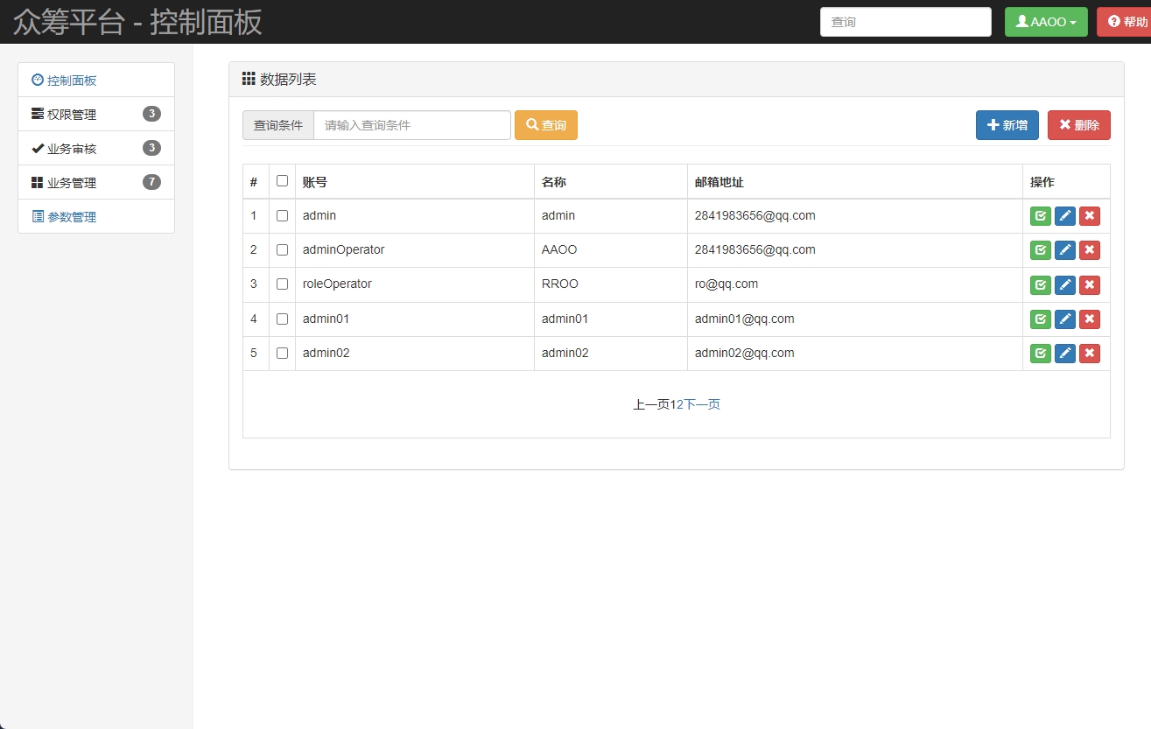Viewport: 1151px width, 729px height.
Task: Click the admin01@qq.com email cell
Action: tap(855, 319)
